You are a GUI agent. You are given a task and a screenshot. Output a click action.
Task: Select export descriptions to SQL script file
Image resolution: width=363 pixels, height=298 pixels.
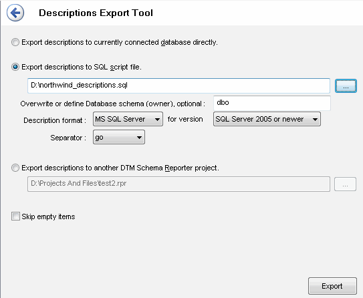pyautogui.click(x=15, y=67)
